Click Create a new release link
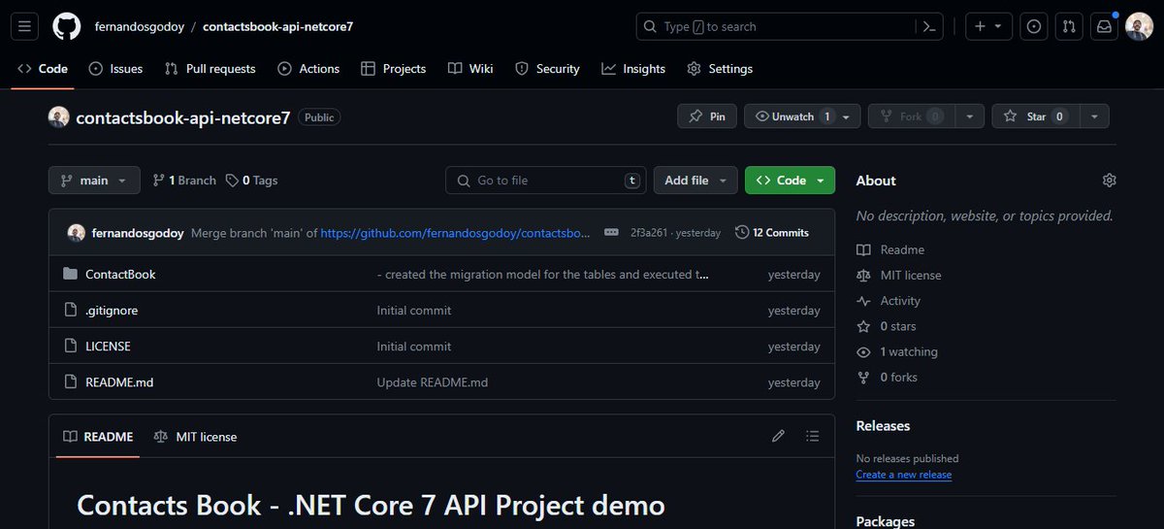Screen dimensions: 1164x529 [x=903, y=475]
